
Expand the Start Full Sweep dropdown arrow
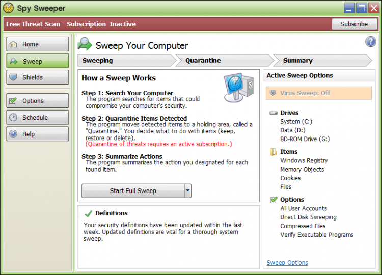187,191
